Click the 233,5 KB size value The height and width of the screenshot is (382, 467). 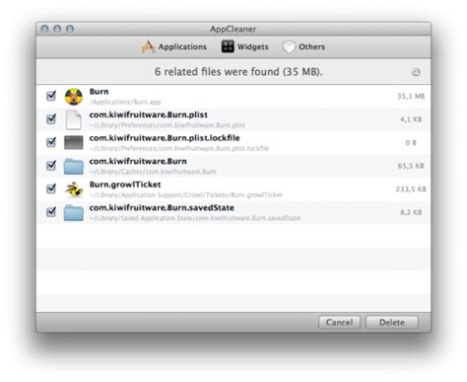pyautogui.click(x=411, y=190)
